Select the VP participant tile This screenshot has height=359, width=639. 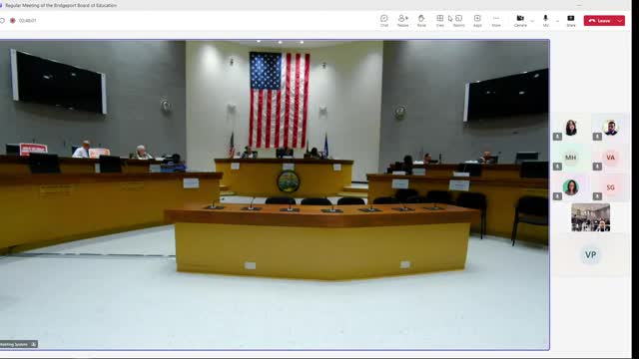click(x=590, y=255)
